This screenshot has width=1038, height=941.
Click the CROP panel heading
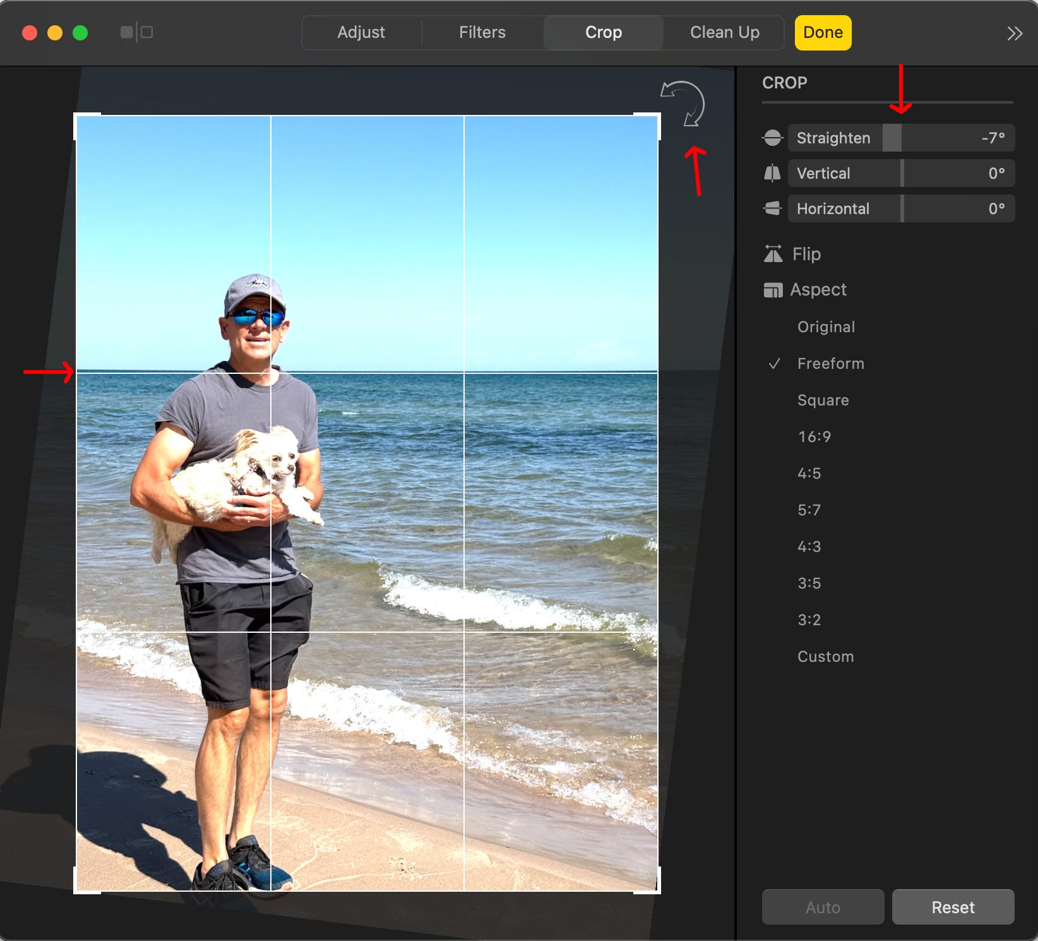pos(784,83)
